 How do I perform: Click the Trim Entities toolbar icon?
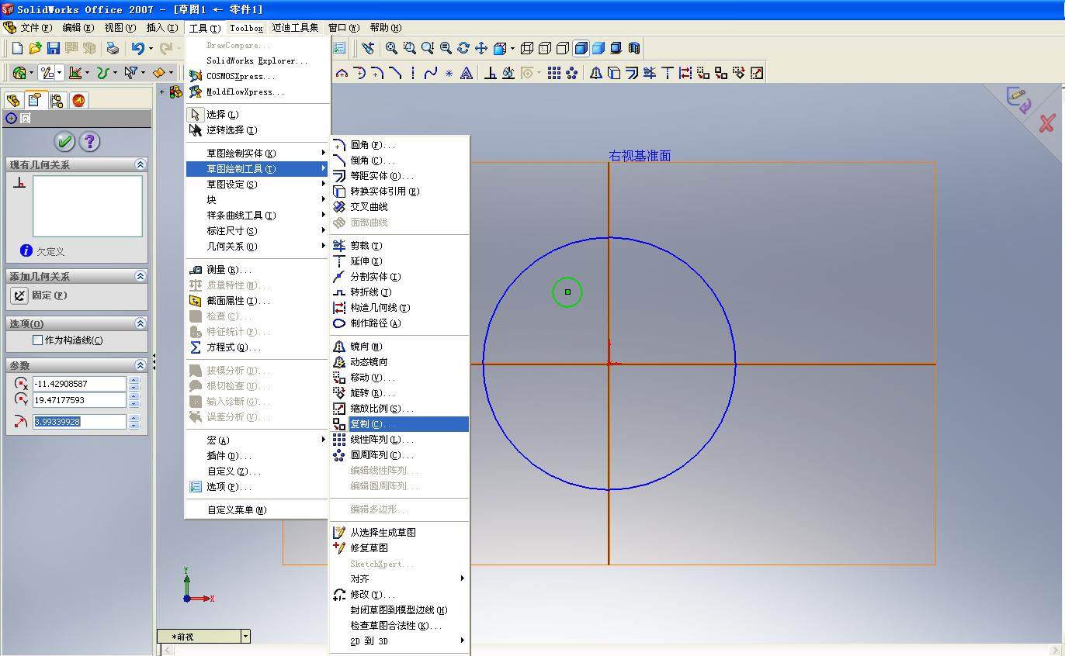click(650, 73)
